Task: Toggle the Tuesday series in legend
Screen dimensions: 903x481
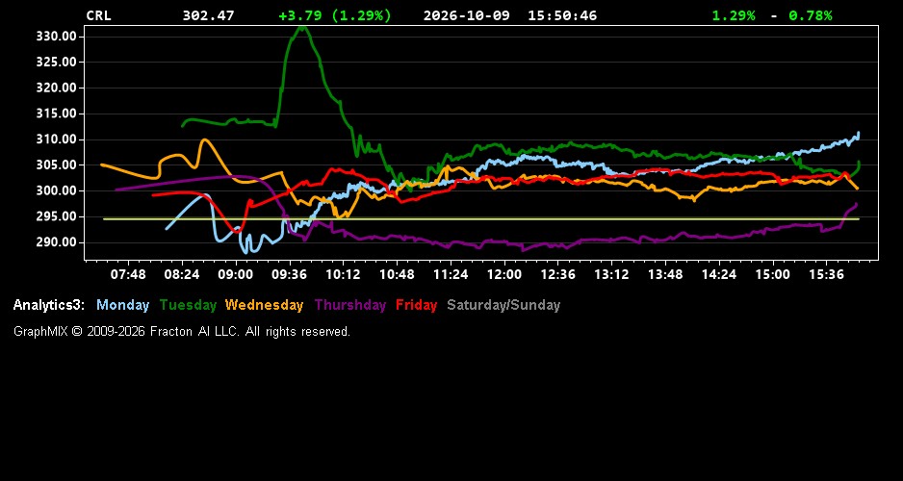Action: pyautogui.click(x=188, y=306)
